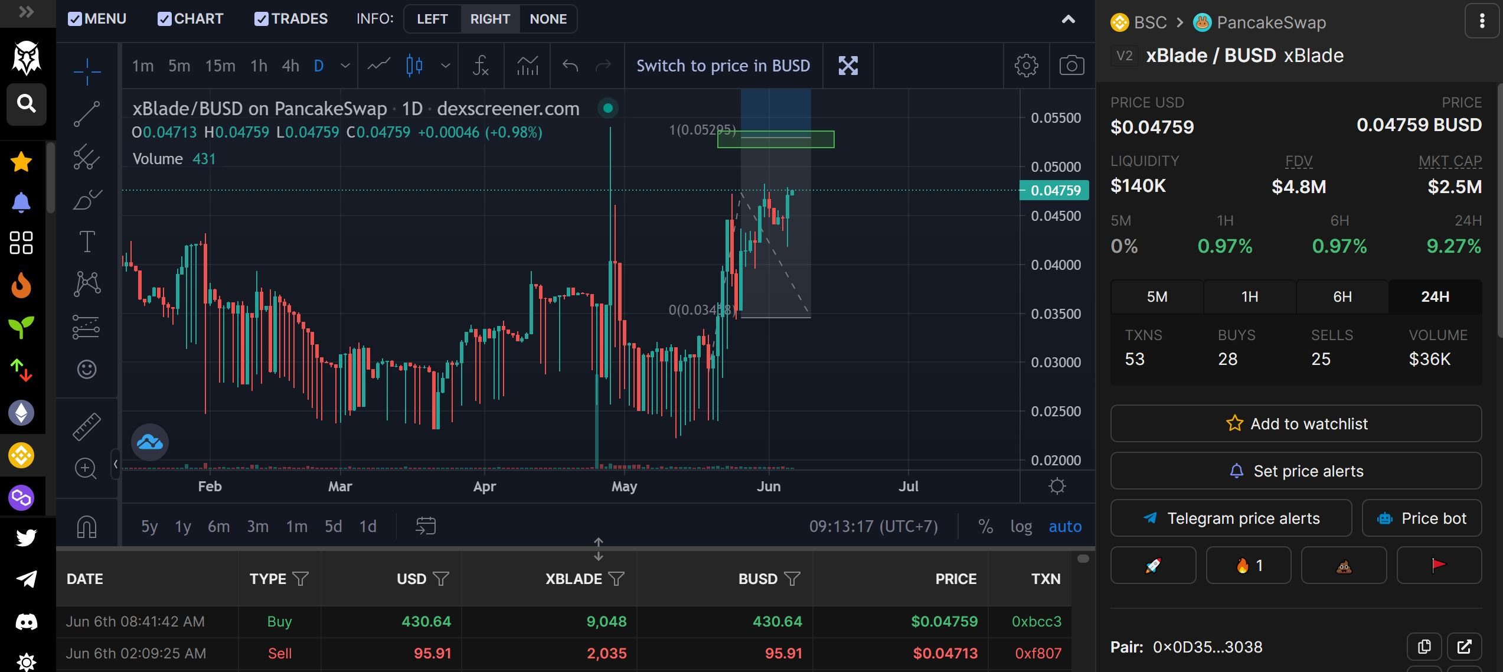Toggle the magnet snap mode
This screenshot has height=672, width=1503.
point(87,526)
